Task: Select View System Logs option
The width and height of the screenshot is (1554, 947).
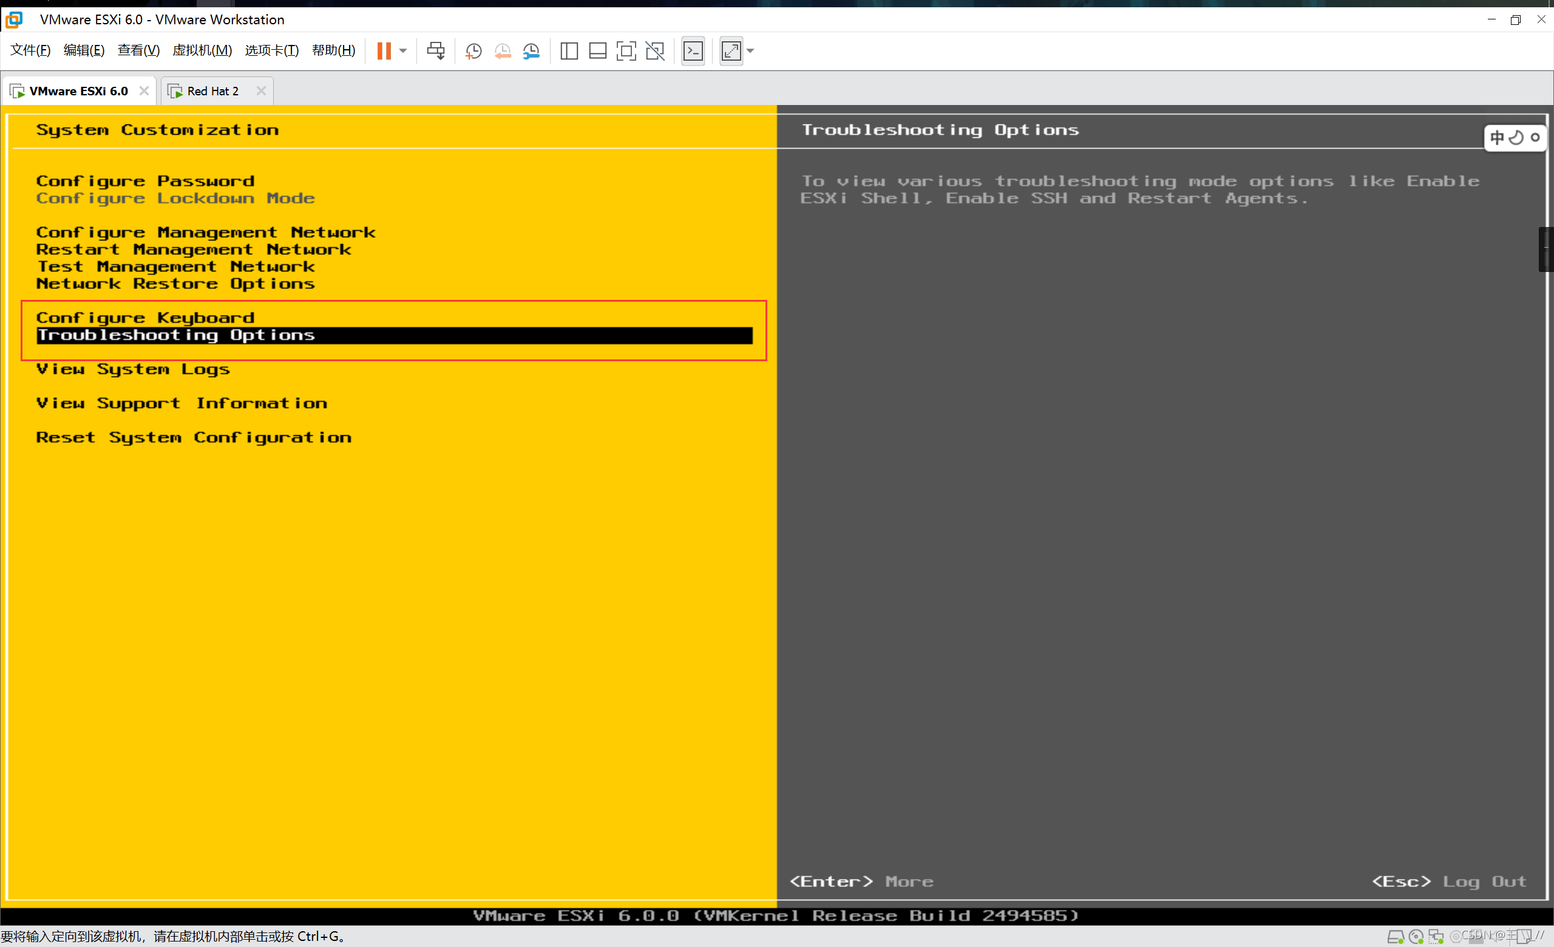Action: pos(133,370)
